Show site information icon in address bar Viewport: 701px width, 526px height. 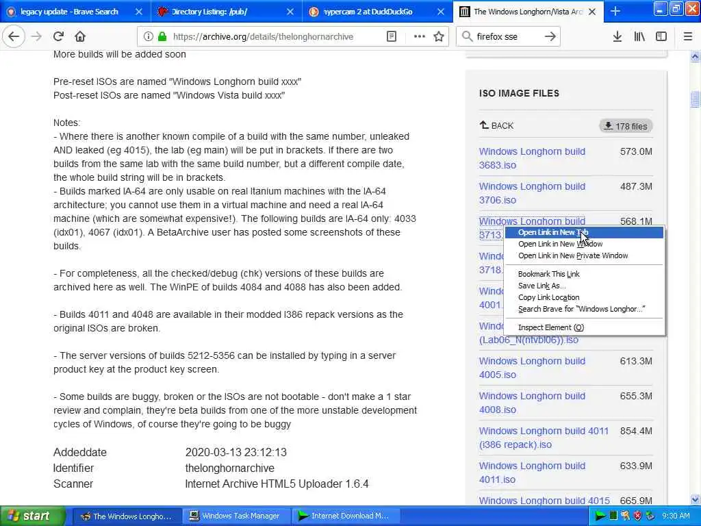coord(149,37)
